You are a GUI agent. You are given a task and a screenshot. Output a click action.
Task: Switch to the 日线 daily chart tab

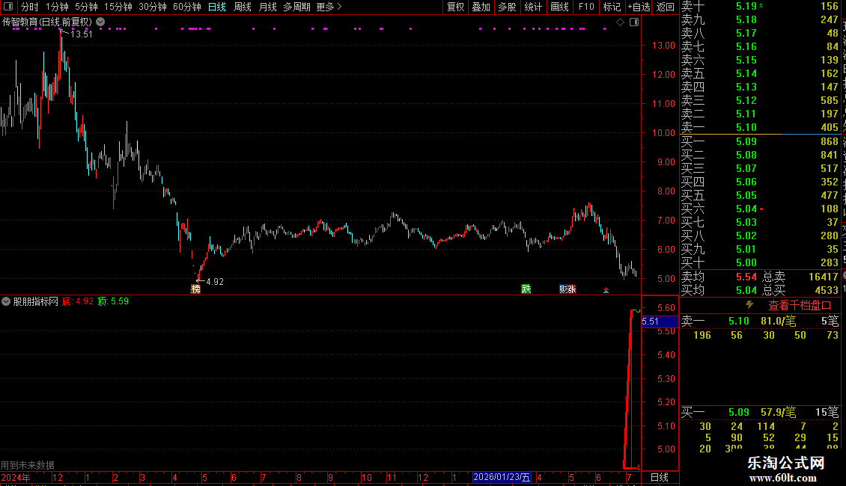217,7
